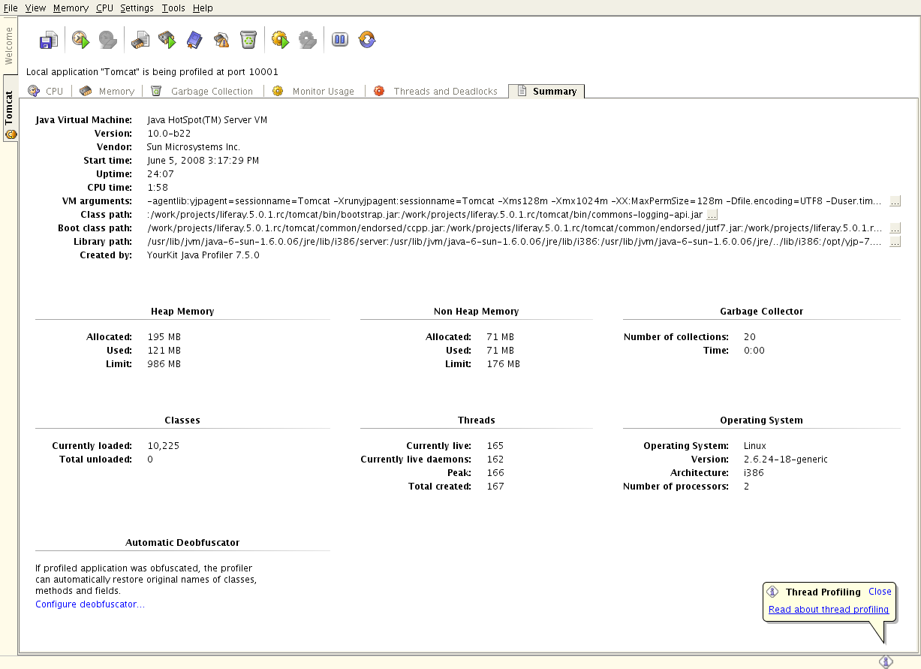This screenshot has height=669, width=921.
Task: Click the Heap Memory allocated value 195 MB
Action: coord(164,337)
